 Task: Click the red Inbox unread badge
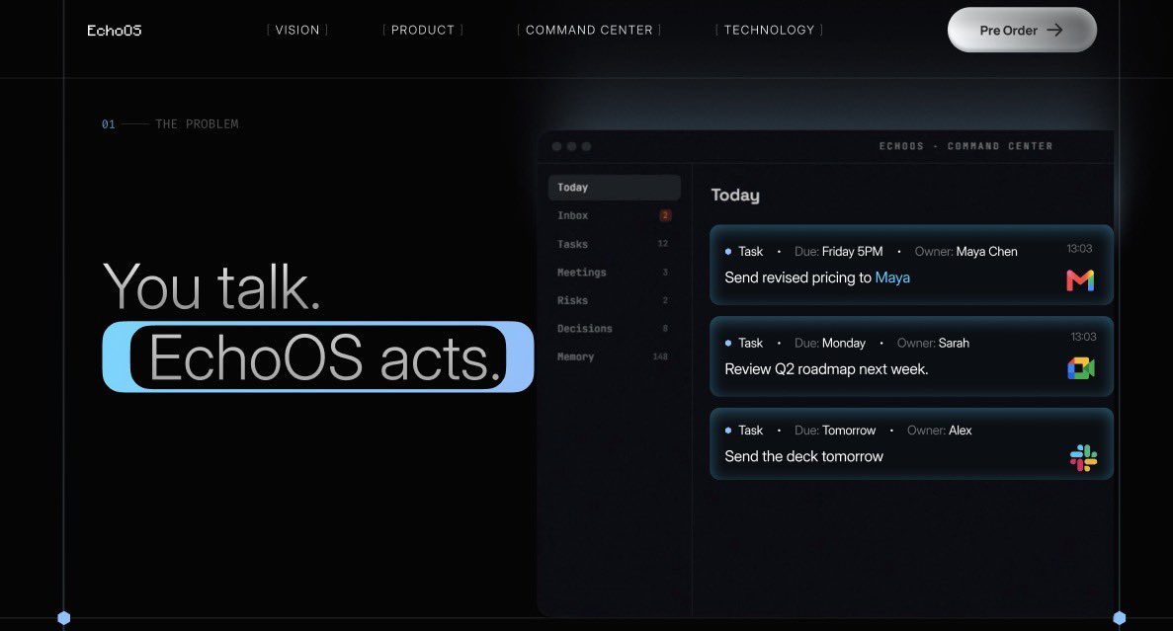pos(665,215)
